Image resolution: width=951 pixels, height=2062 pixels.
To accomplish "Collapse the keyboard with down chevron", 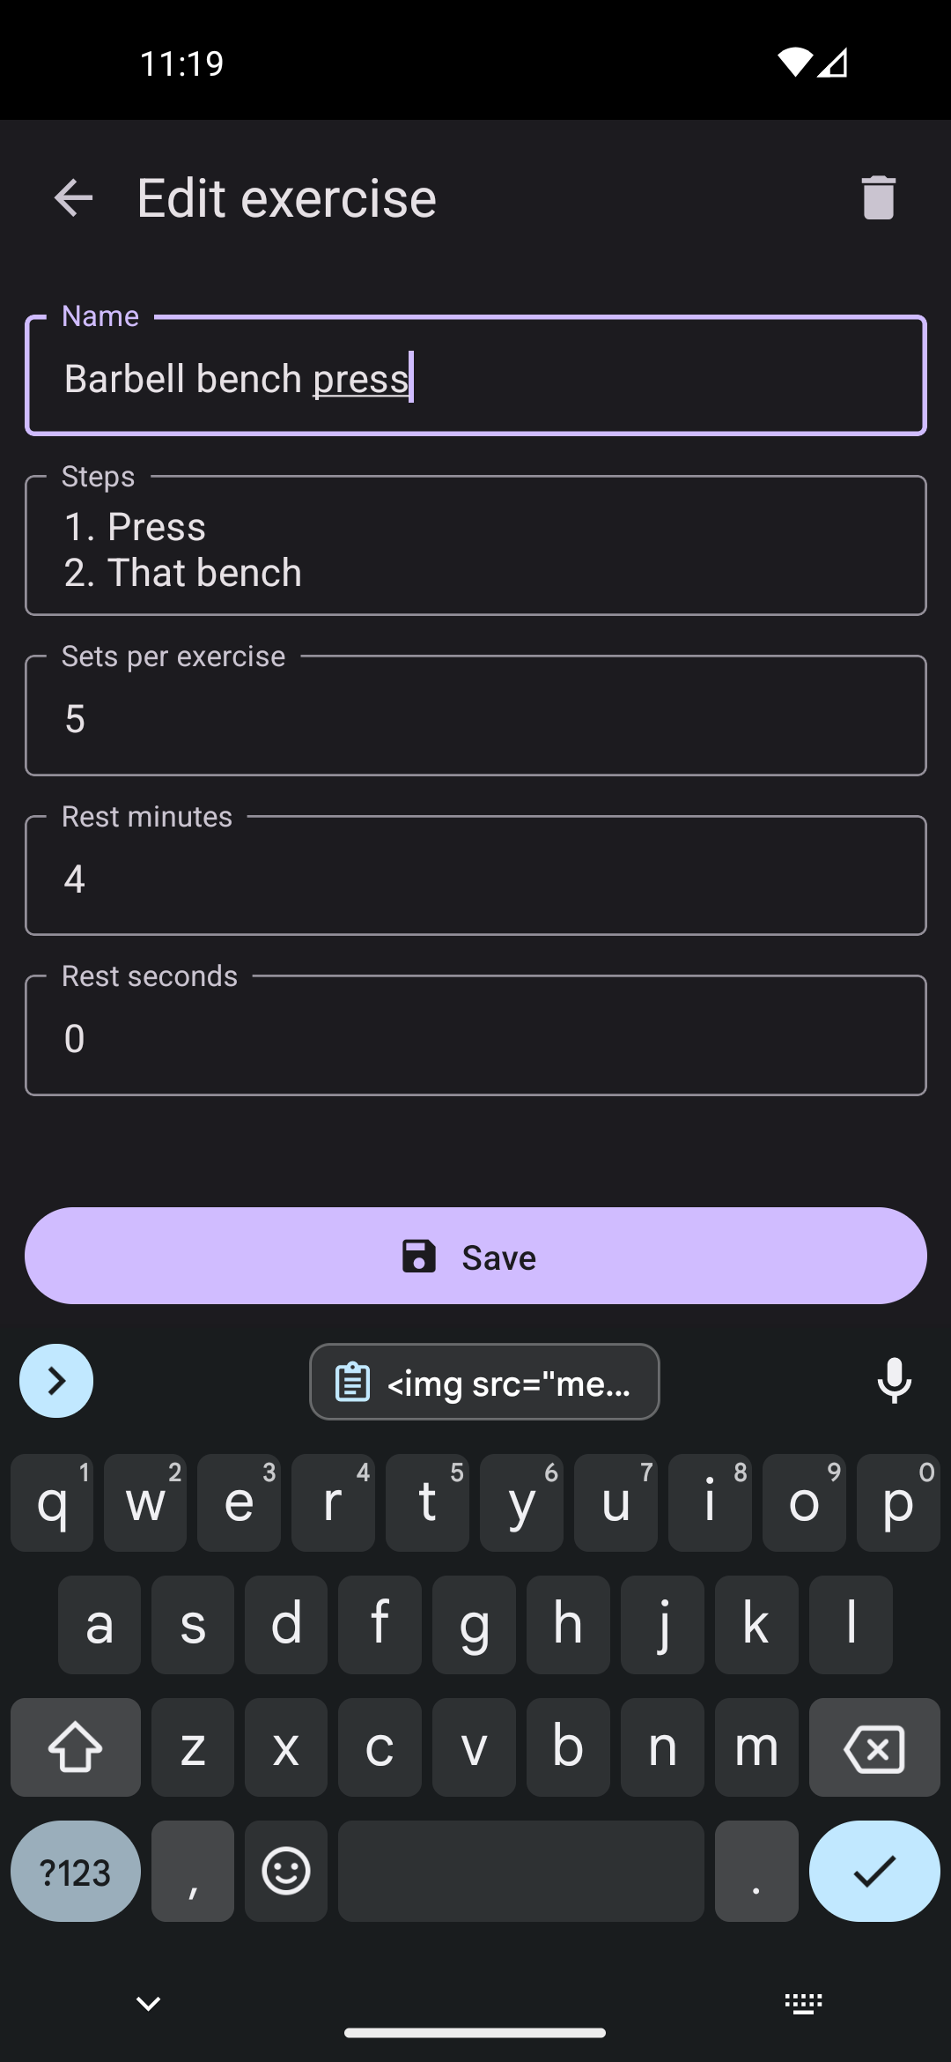I will pyautogui.click(x=148, y=2004).
